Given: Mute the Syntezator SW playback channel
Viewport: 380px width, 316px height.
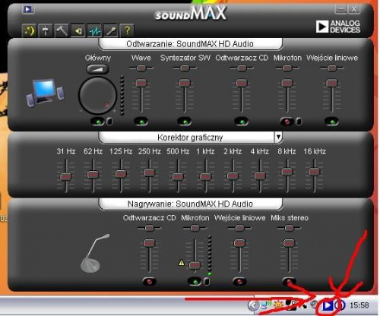Looking at the screenshot, I should click(x=185, y=122).
